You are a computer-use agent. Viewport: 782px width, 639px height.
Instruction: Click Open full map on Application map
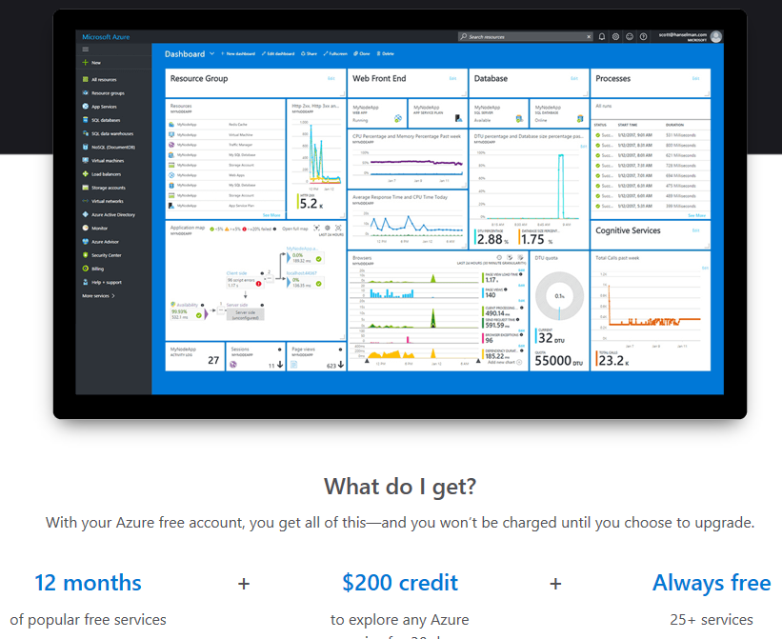[294, 229]
